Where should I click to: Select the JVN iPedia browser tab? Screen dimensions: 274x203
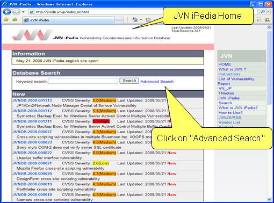pyautogui.click(x=68, y=20)
